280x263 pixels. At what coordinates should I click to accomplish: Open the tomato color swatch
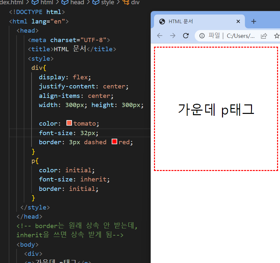pyautogui.click(x=69, y=123)
